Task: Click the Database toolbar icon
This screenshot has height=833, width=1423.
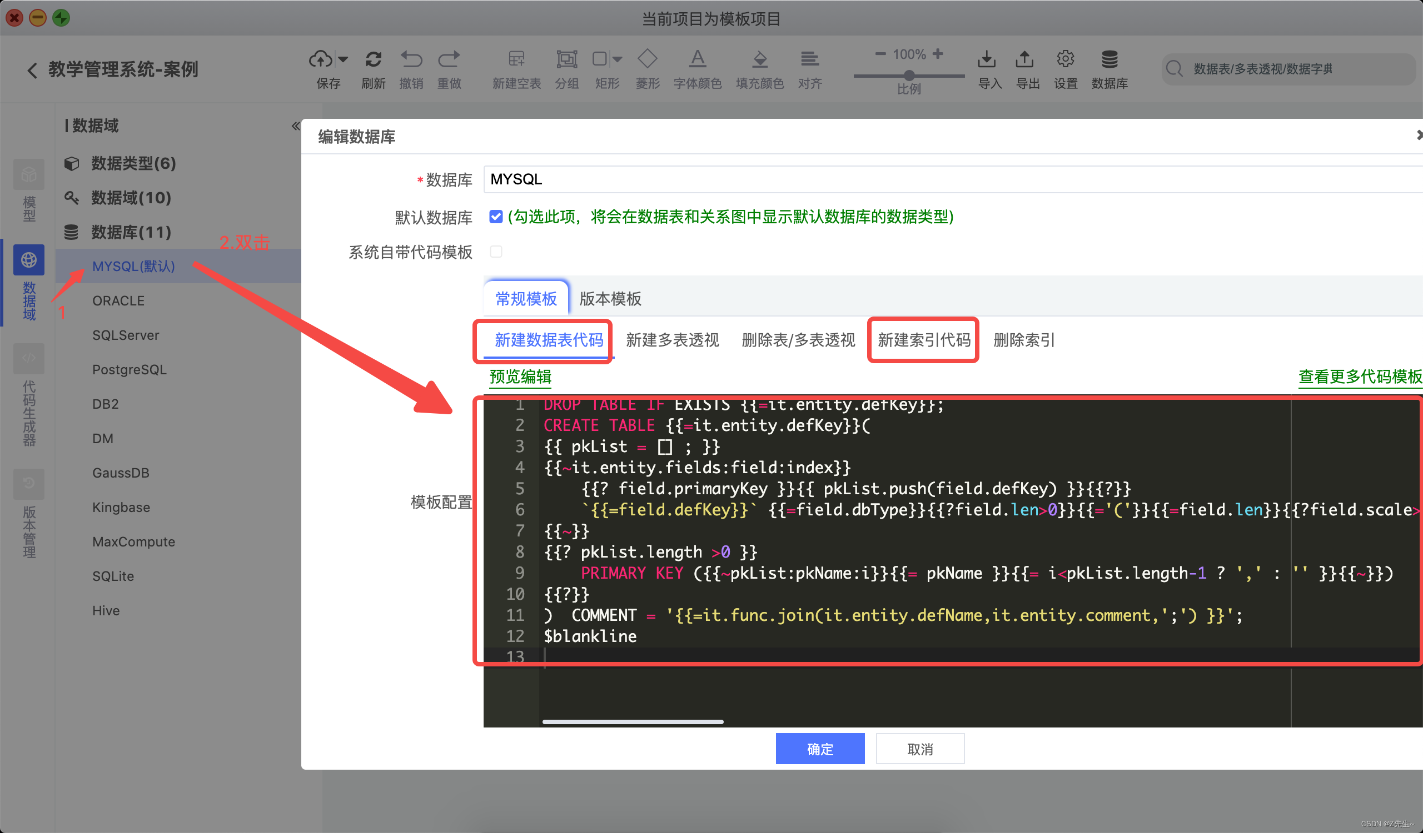Action: [1109, 59]
